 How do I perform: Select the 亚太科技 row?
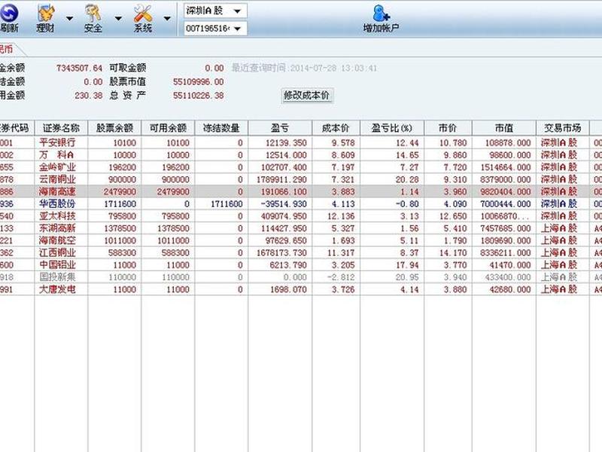(301, 216)
